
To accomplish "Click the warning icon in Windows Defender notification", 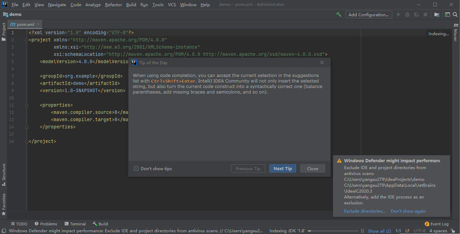I will (339, 160).
